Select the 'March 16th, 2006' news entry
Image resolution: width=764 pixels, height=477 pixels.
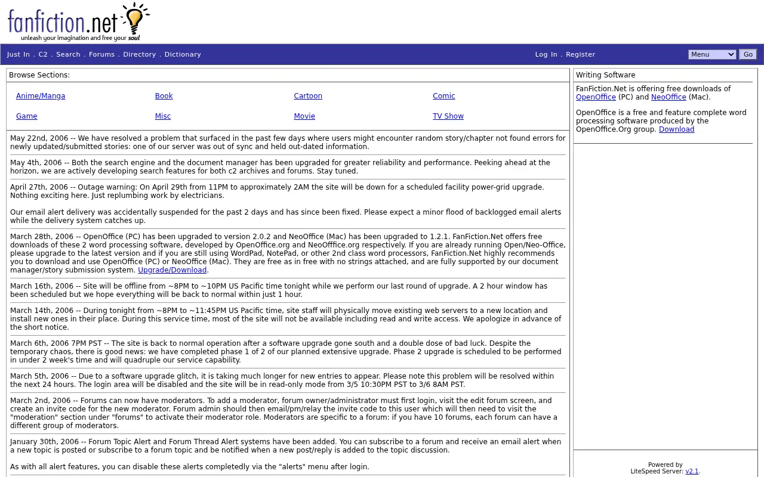pos(288,290)
